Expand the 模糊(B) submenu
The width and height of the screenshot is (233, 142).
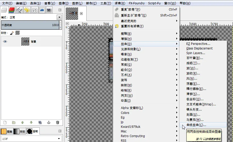(x=146, y=34)
